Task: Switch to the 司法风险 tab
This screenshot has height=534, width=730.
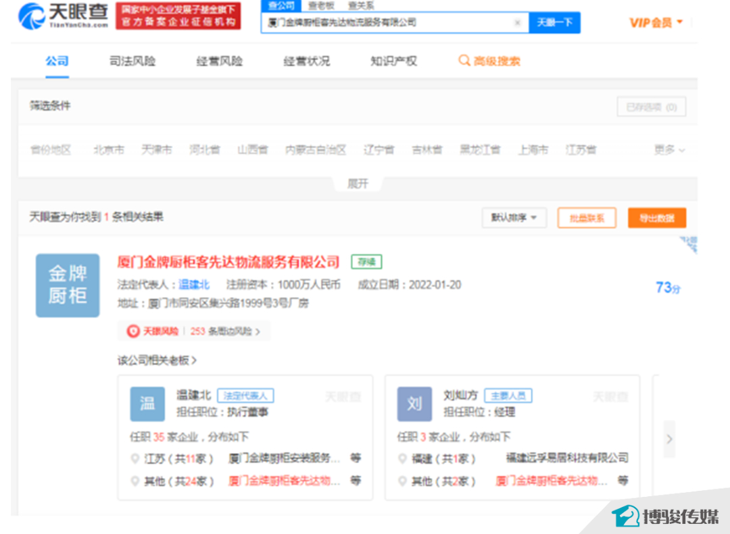Action: coord(132,61)
